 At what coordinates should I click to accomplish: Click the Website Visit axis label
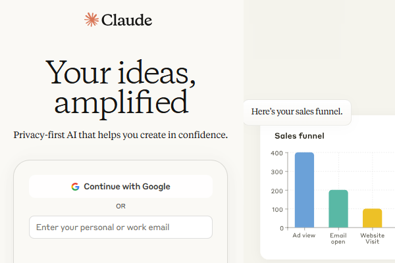pyautogui.click(x=372, y=238)
